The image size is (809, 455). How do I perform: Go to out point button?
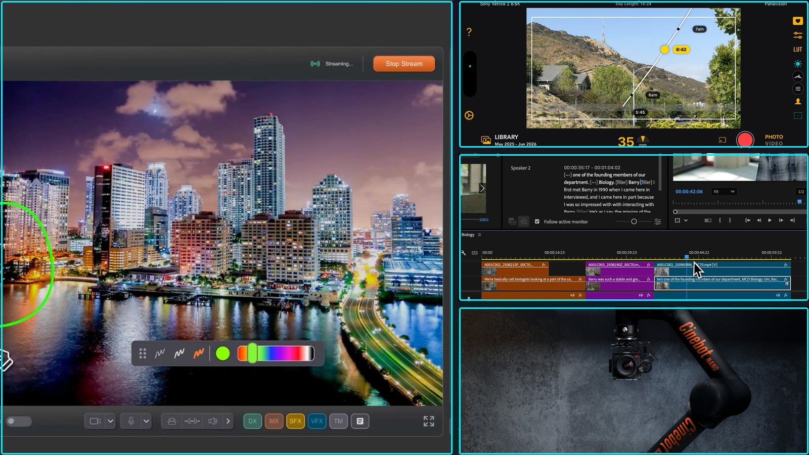(x=792, y=220)
